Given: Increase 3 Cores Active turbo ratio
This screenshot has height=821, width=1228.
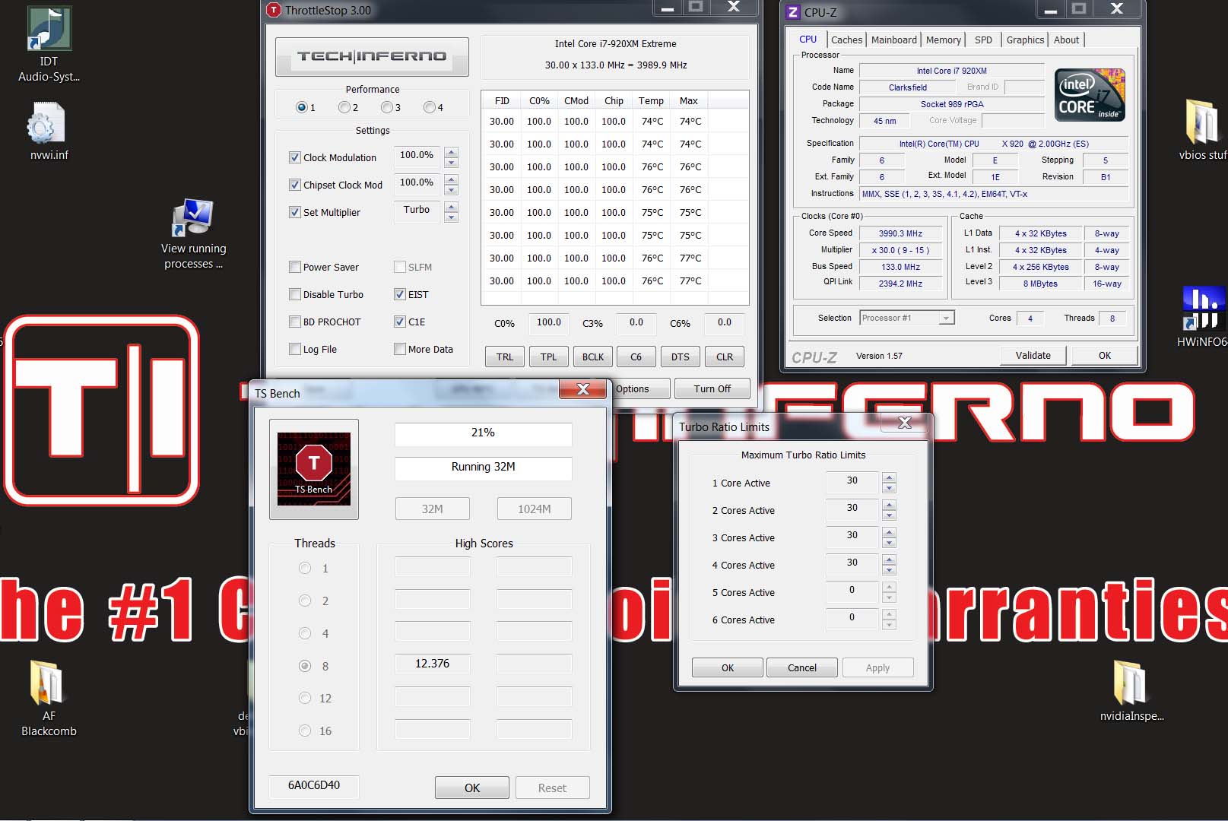Looking at the screenshot, I should coord(889,532).
